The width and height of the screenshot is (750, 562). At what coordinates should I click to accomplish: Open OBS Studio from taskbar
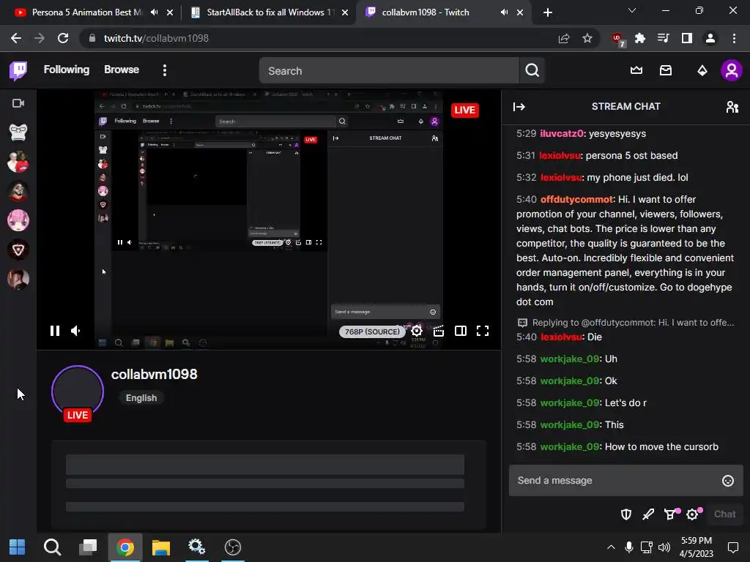click(x=232, y=547)
